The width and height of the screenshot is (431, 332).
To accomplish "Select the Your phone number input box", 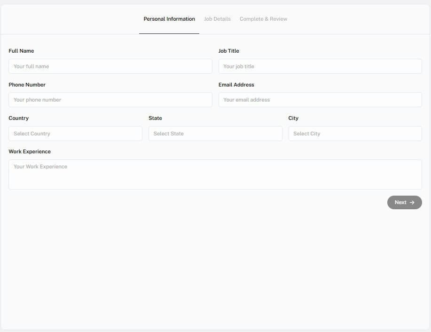I will (110, 100).
